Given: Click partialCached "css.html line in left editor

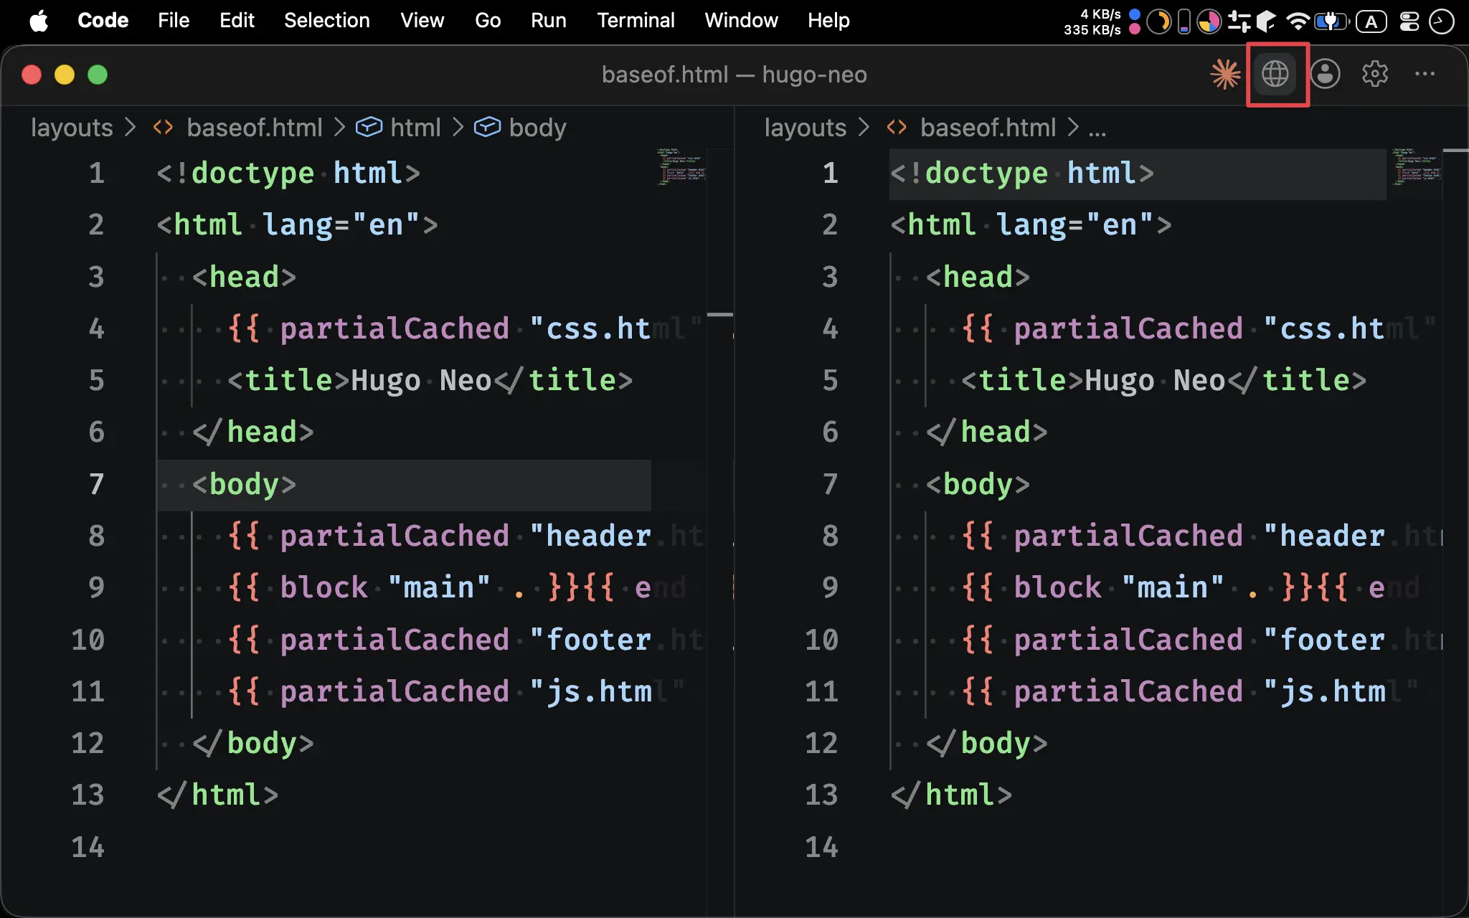Looking at the screenshot, I should pyautogui.click(x=465, y=328).
